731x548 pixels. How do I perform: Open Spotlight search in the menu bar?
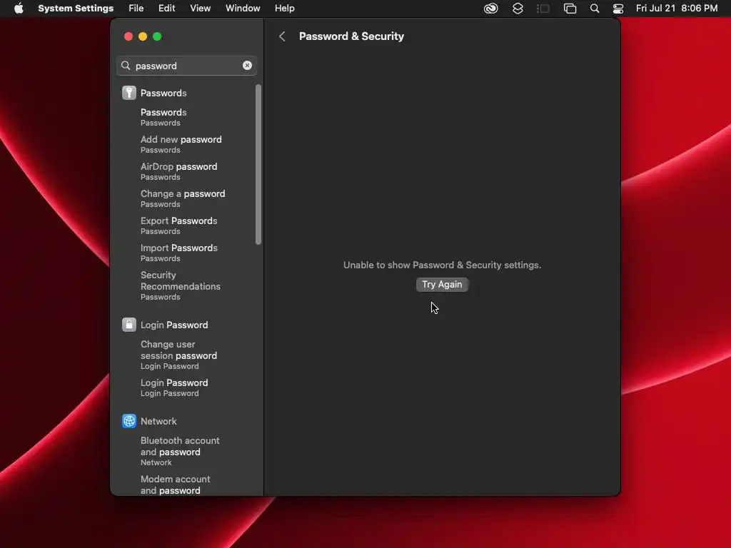coord(595,9)
